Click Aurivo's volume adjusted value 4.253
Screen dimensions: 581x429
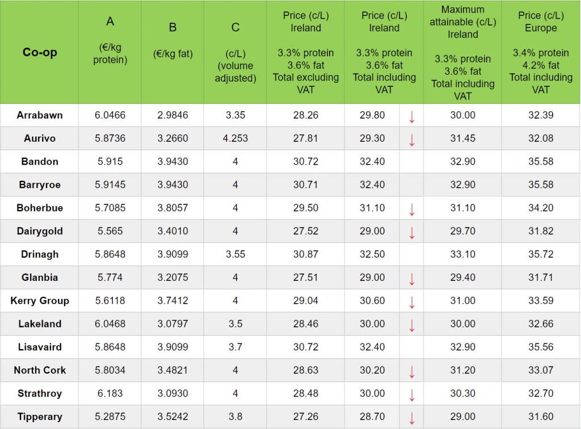[235, 138]
